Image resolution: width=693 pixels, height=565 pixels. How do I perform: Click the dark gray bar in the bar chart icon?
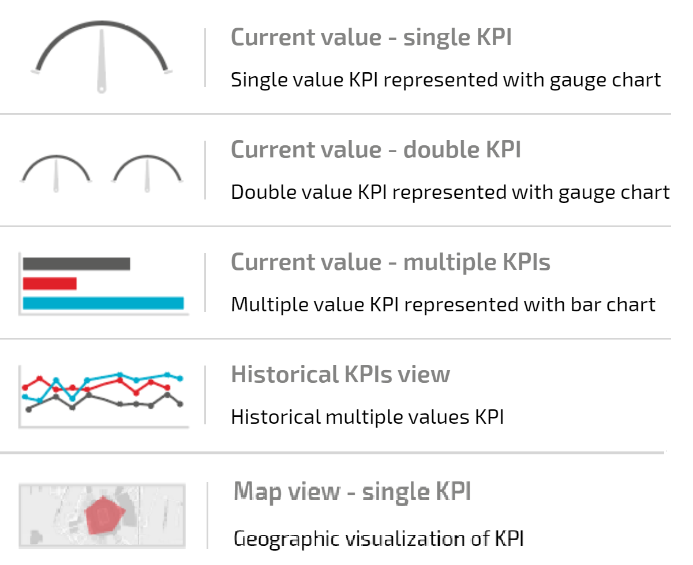tap(76, 263)
